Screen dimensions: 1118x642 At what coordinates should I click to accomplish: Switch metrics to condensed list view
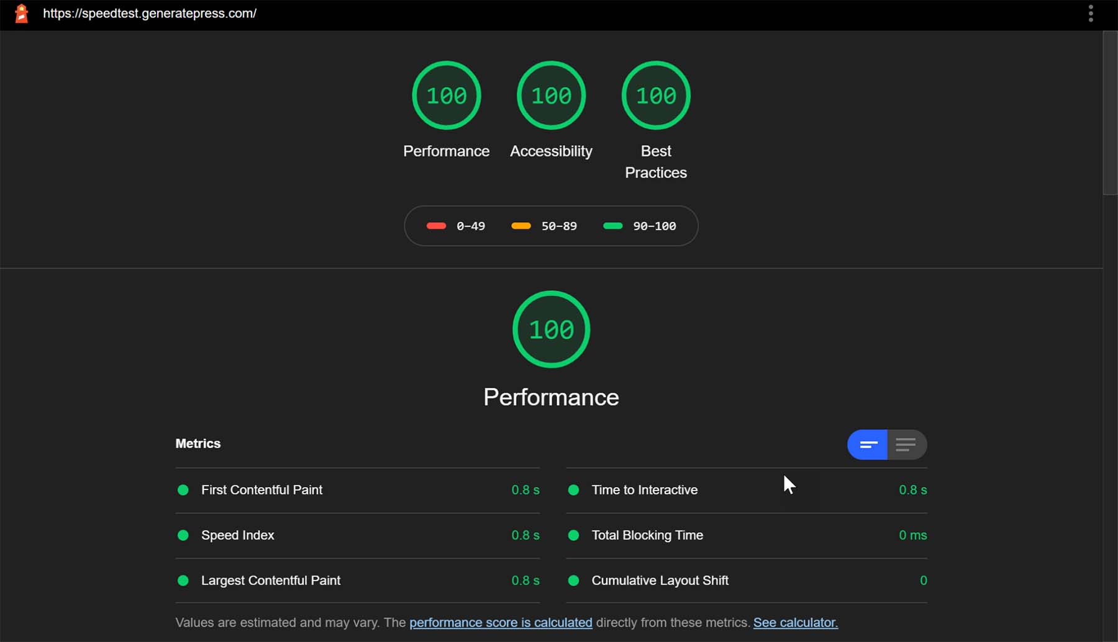click(x=906, y=445)
